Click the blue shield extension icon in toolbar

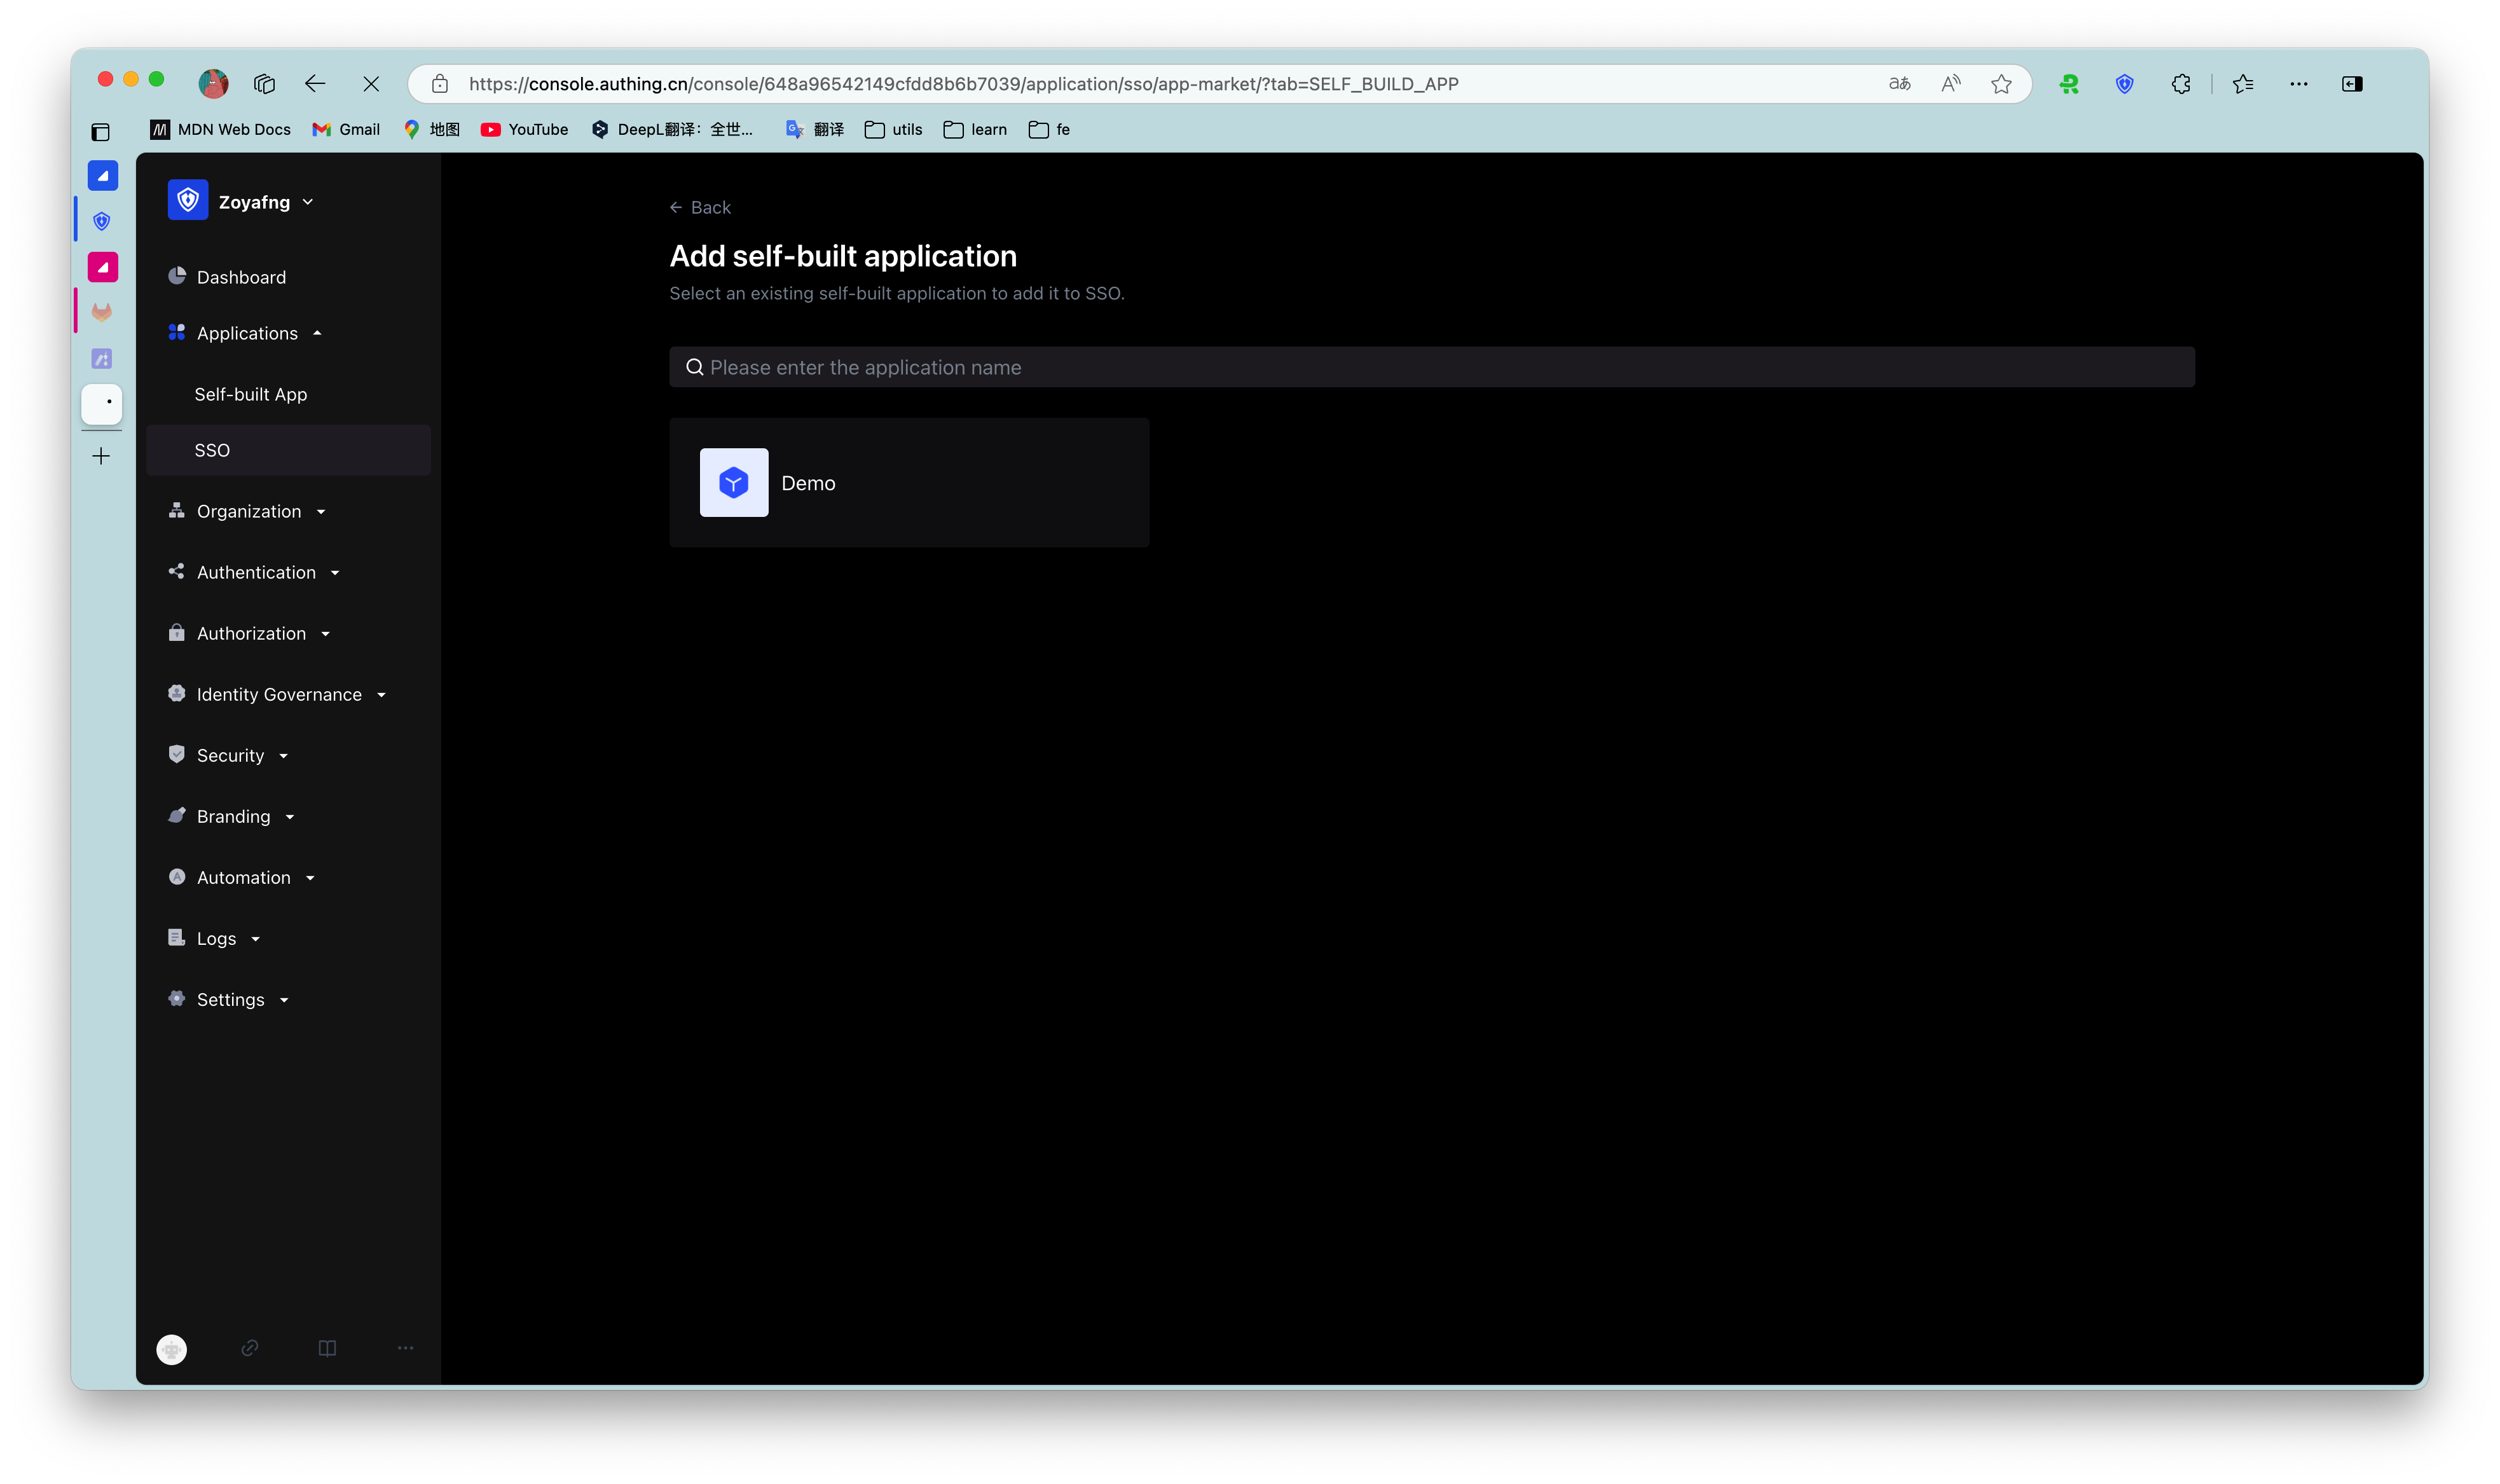click(x=2125, y=84)
